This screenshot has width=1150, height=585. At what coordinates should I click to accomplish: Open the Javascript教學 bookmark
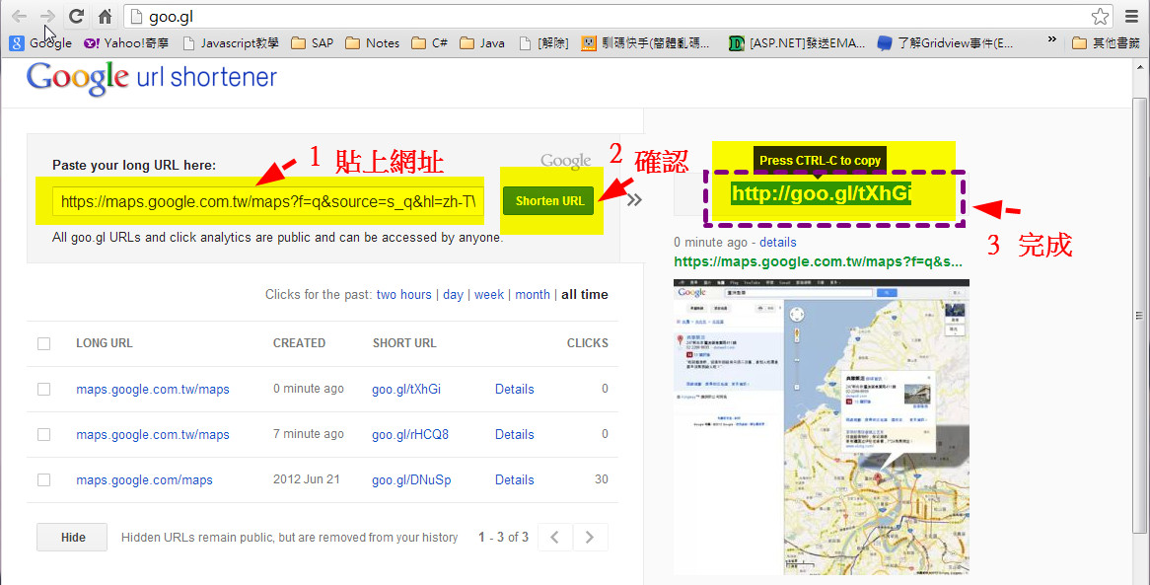click(x=230, y=43)
